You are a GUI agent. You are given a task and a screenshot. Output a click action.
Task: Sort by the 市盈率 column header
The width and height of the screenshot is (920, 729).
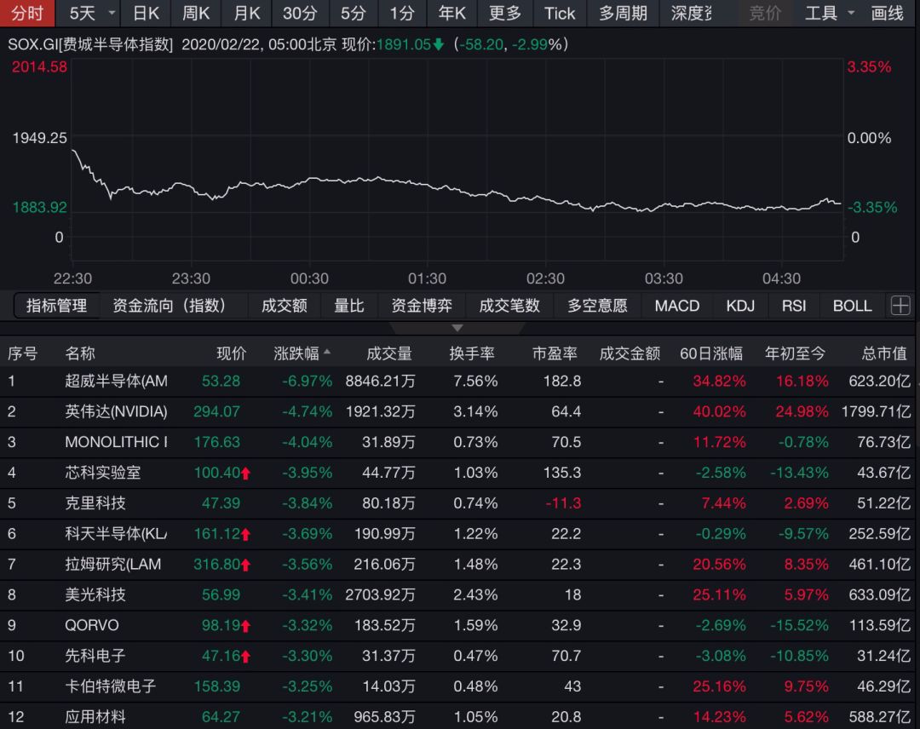click(x=555, y=353)
